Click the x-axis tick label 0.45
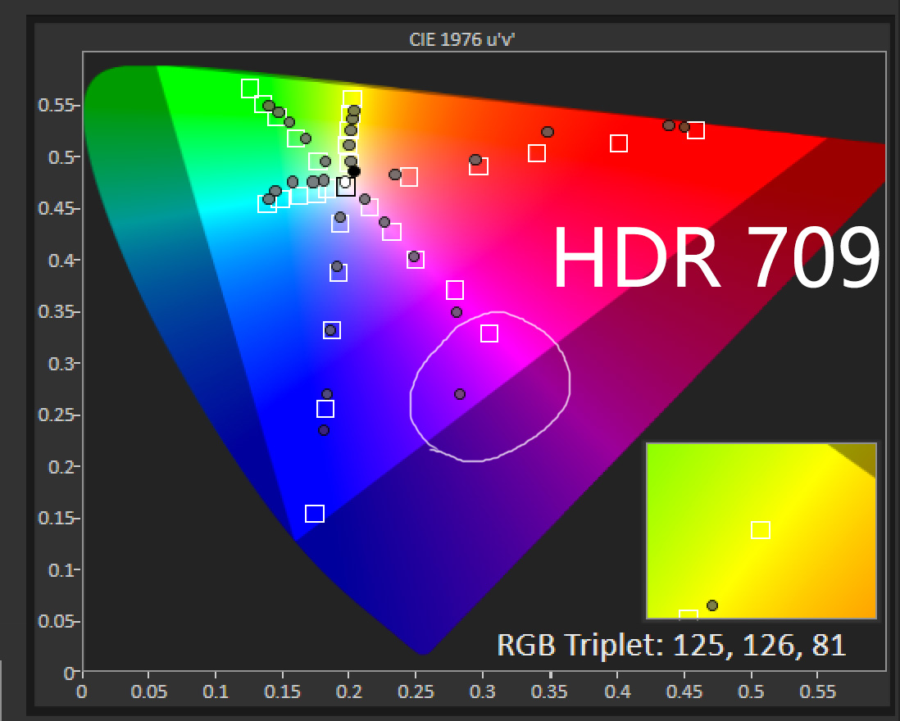 [684, 692]
